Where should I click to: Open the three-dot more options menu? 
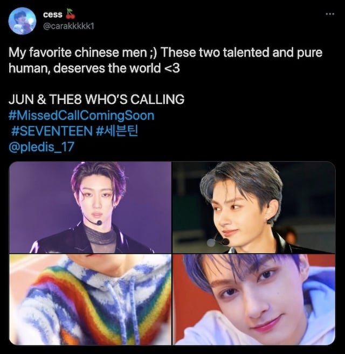click(x=330, y=14)
